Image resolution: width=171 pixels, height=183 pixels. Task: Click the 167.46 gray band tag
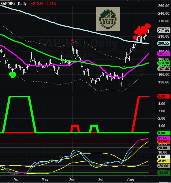click(163, 69)
